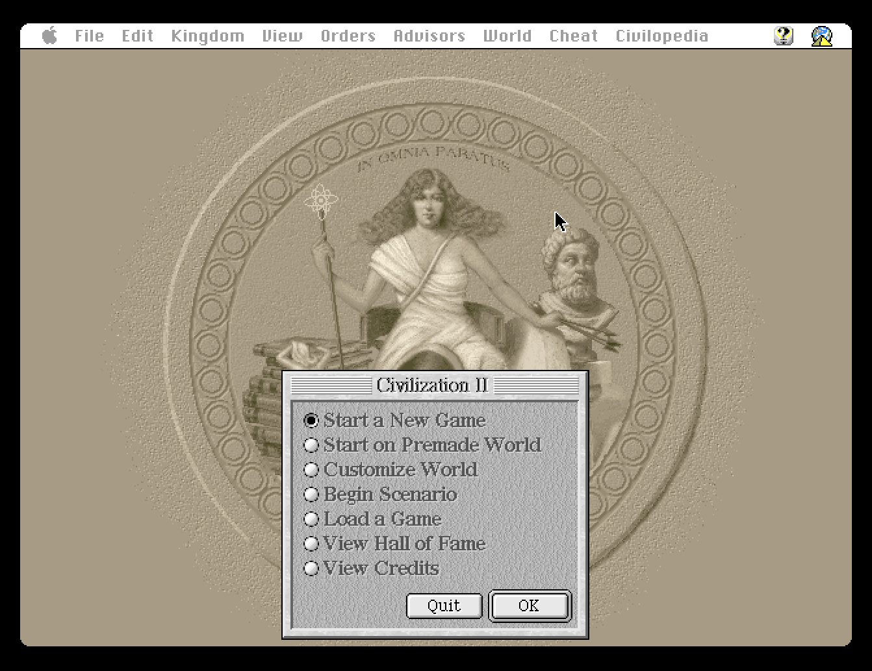872x671 pixels.
Task: Pick the Begin Scenario option
Action: (380, 494)
